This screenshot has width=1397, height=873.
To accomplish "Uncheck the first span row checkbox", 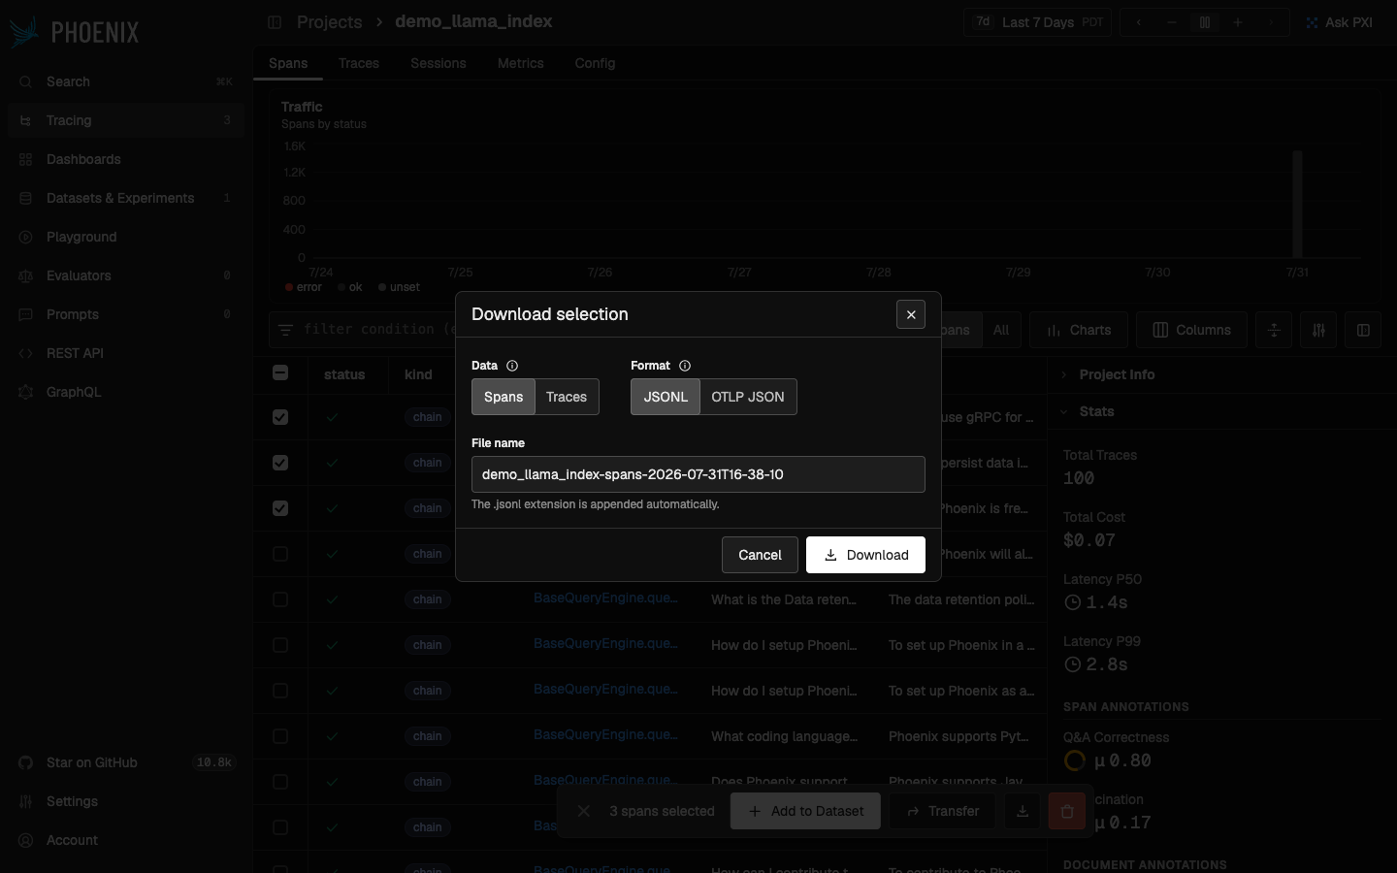I will pyautogui.click(x=280, y=417).
